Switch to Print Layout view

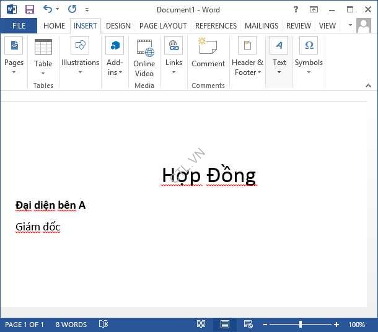pos(224,325)
